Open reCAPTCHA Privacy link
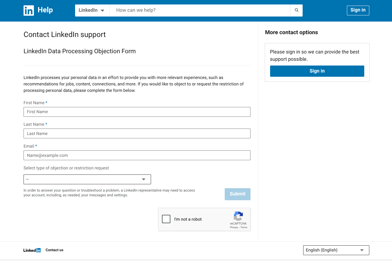The image size is (392, 261). tap(234, 227)
